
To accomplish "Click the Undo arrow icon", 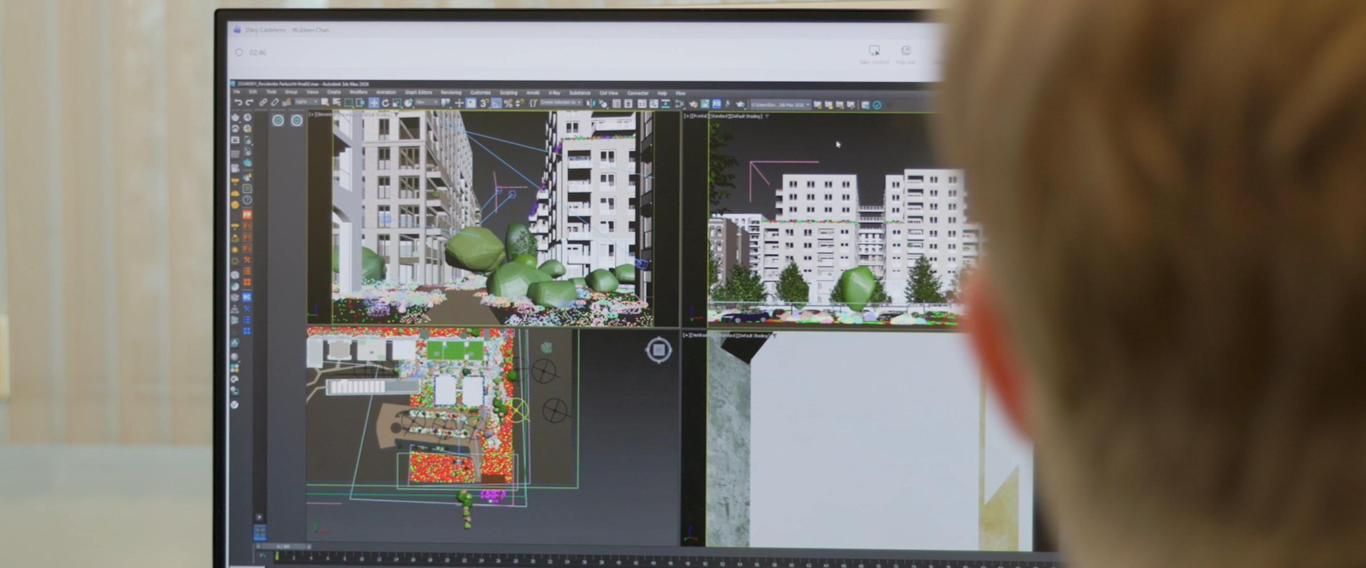I will (239, 103).
